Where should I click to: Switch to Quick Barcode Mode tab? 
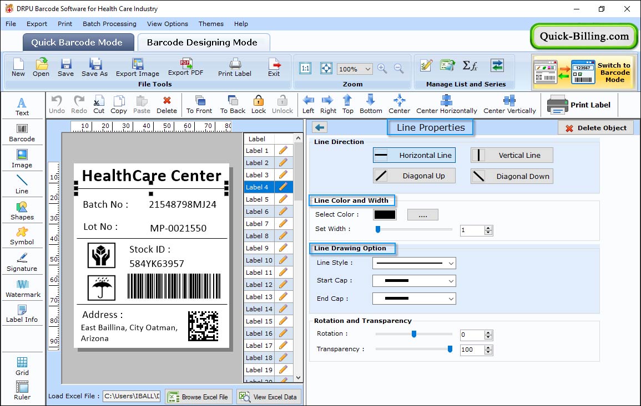click(78, 43)
